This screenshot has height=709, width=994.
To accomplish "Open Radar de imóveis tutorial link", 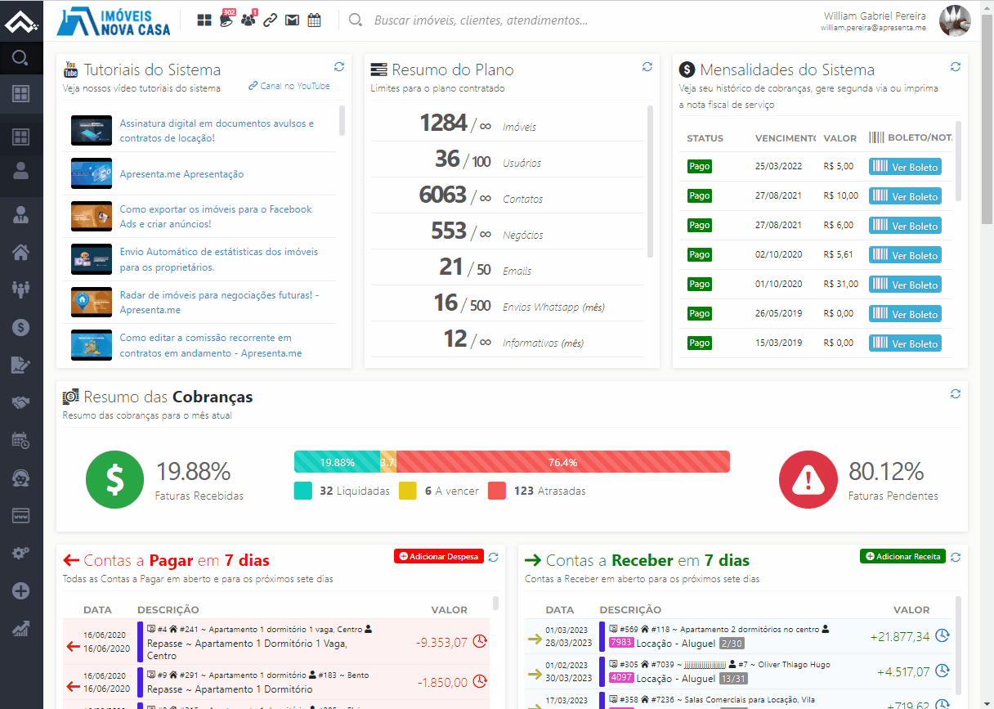I will point(219,303).
